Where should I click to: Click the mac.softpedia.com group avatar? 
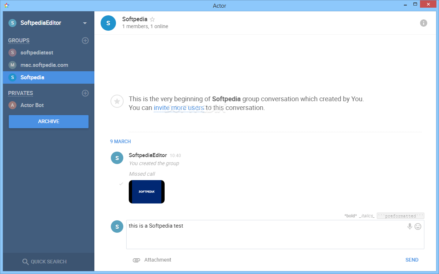coord(12,65)
